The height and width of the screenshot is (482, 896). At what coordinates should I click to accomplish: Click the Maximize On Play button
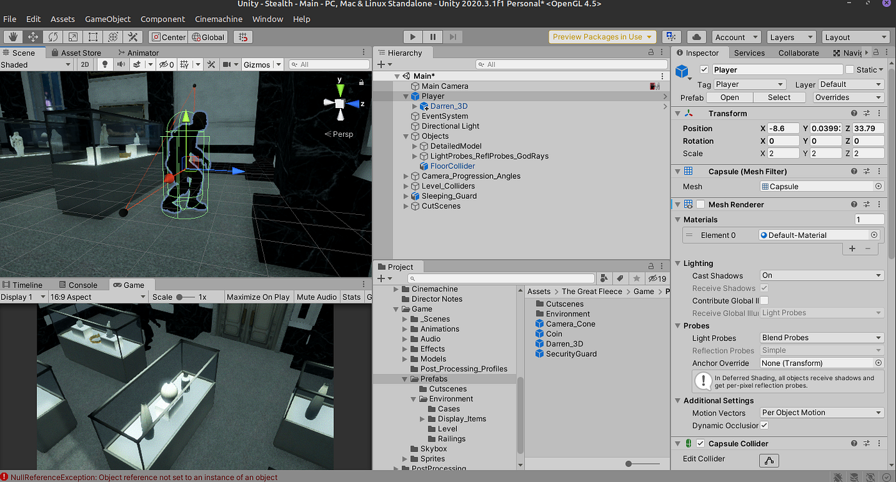(258, 297)
